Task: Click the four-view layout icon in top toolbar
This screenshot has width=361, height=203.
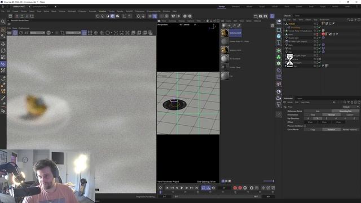Action: (155, 16)
